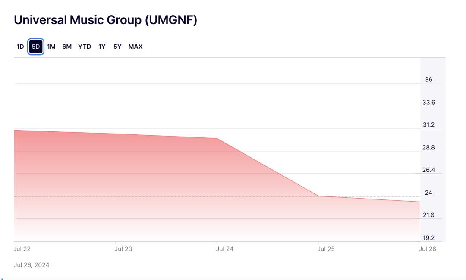This screenshot has width=466, height=280.
Task: Click the 28.8 price axis label
Action: pos(428,147)
